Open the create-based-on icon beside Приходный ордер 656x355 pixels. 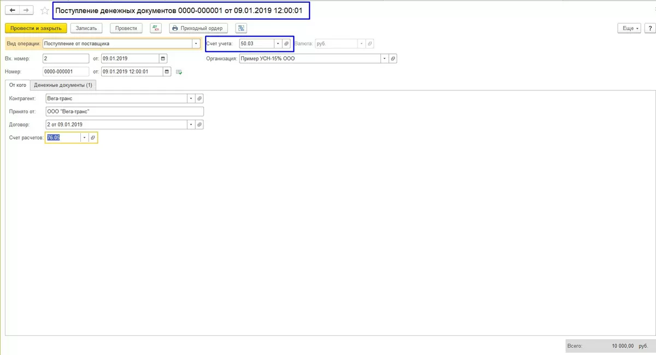(x=242, y=28)
